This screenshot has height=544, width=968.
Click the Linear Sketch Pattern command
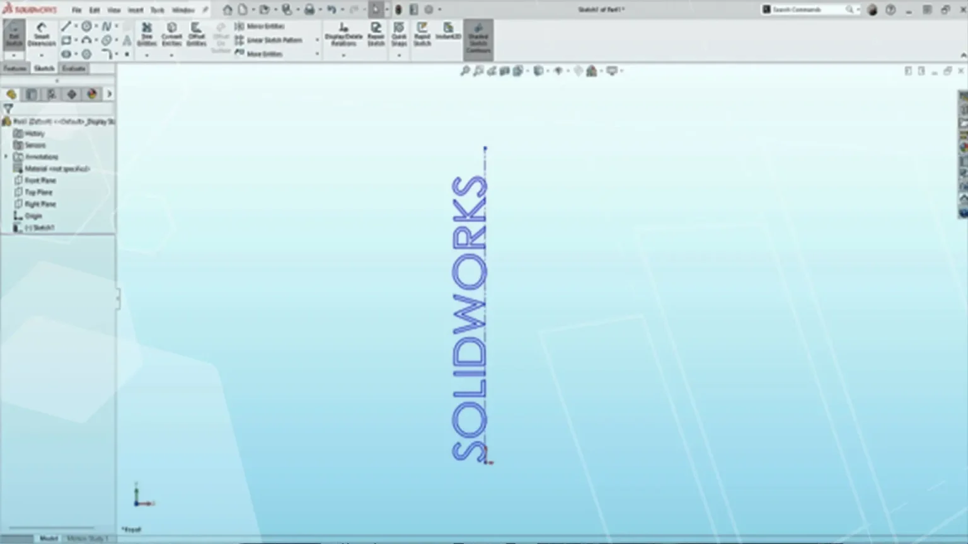(x=268, y=40)
